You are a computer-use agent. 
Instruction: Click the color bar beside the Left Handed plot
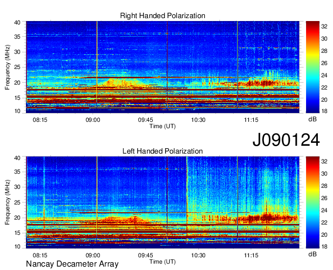(312, 202)
